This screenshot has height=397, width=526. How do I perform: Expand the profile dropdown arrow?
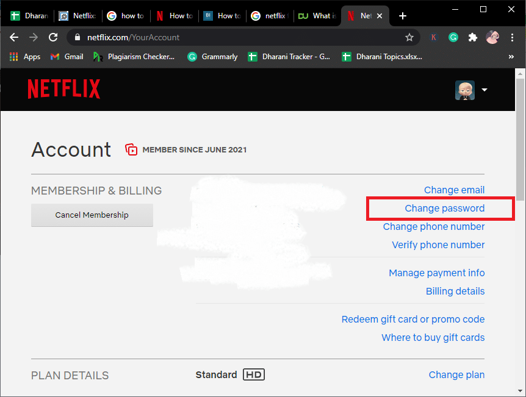[x=485, y=90]
